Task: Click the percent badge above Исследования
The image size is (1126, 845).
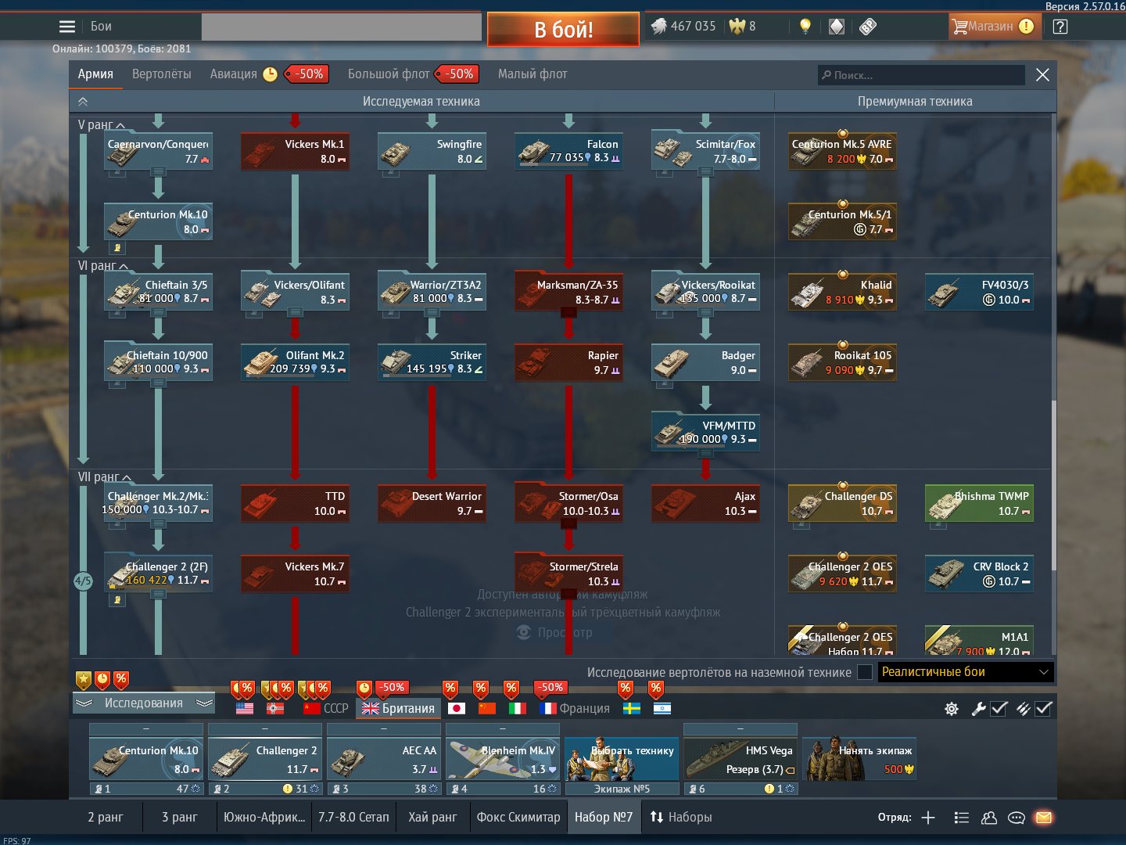Action: tap(121, 679)
